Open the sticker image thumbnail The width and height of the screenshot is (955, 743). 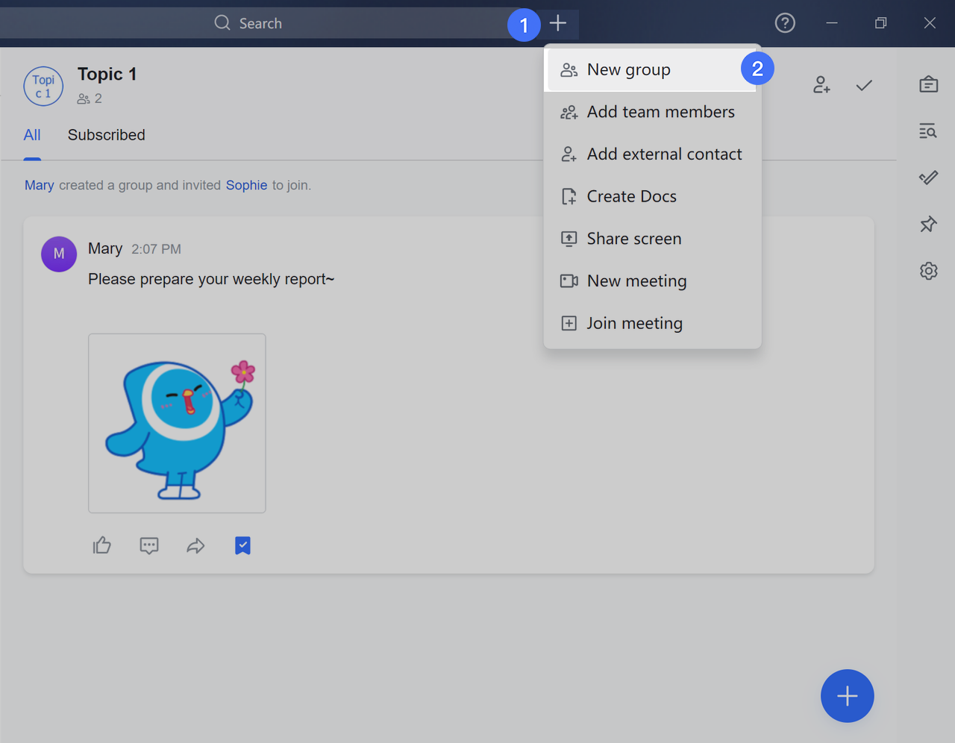coord(177,423)
